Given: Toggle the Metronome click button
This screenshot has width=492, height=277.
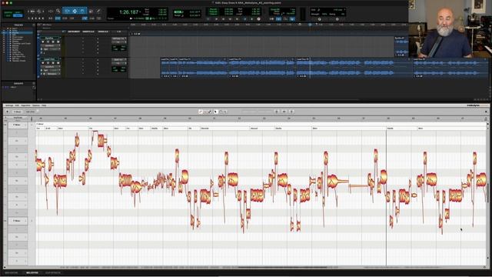Looking at the screenshot, I should pyautogui.click(x=278, y=18).
